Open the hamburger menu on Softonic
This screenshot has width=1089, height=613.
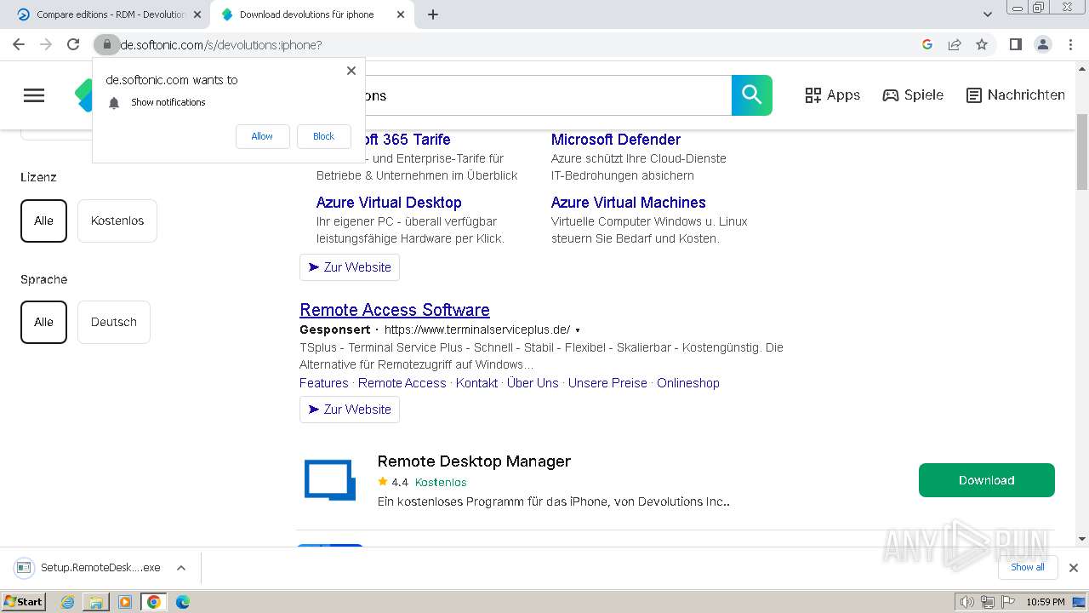(x=34, y=95)
